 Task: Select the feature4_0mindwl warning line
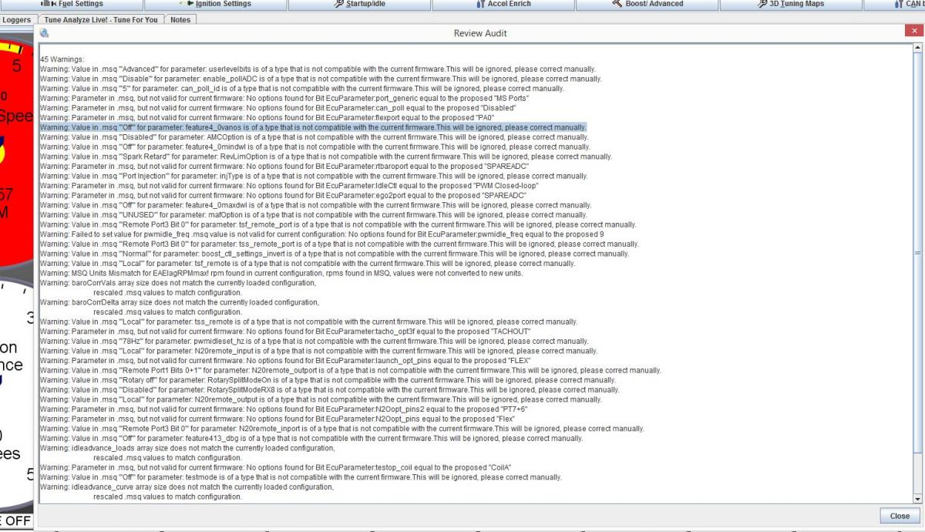pos(315,146)
